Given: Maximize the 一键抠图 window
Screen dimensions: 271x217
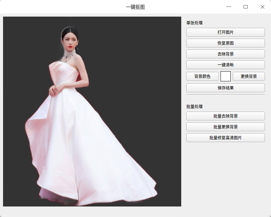Looking at the screenshot, I should pos(245,7).
